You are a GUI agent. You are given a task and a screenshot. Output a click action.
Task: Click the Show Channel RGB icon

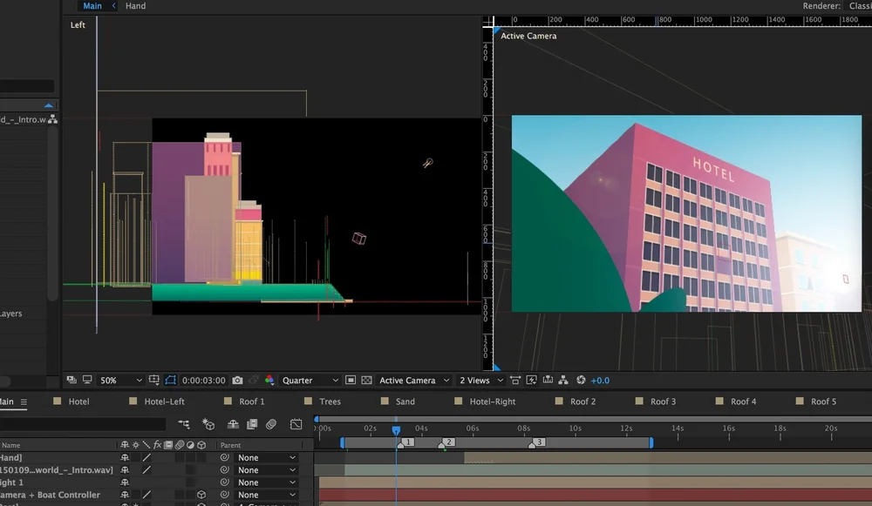pyautogui.click(x=269, y=381)
